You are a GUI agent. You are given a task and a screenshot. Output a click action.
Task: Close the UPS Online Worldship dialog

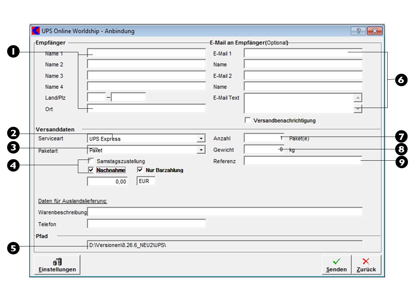pos(374,31)
